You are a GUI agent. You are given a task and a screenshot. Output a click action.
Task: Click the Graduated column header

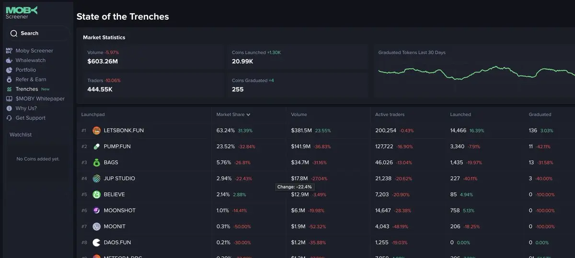(540, 115)
